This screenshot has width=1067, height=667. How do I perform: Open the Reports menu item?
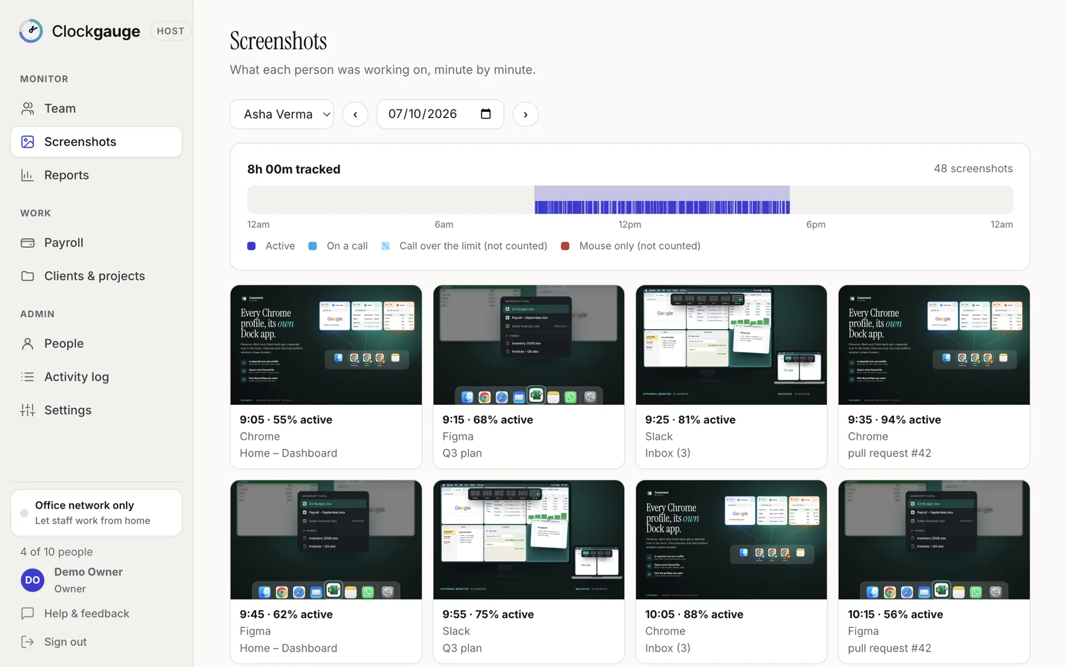tap(96, 175)
